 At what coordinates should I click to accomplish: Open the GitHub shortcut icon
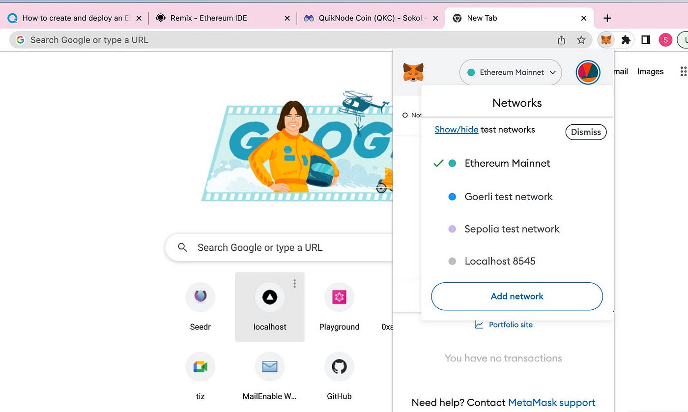point(339,367)
